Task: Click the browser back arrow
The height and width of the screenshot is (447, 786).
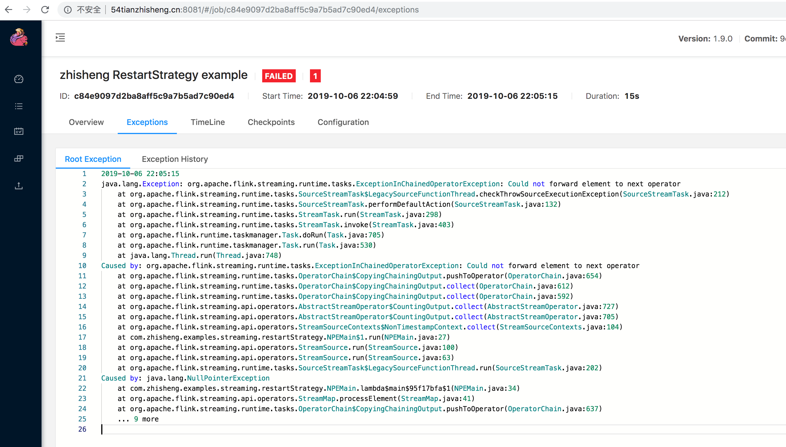Action: click(9, 10)
